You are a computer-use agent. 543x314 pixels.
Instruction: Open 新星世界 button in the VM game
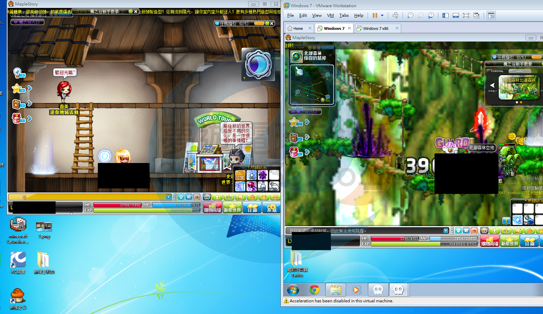[509, 241]
